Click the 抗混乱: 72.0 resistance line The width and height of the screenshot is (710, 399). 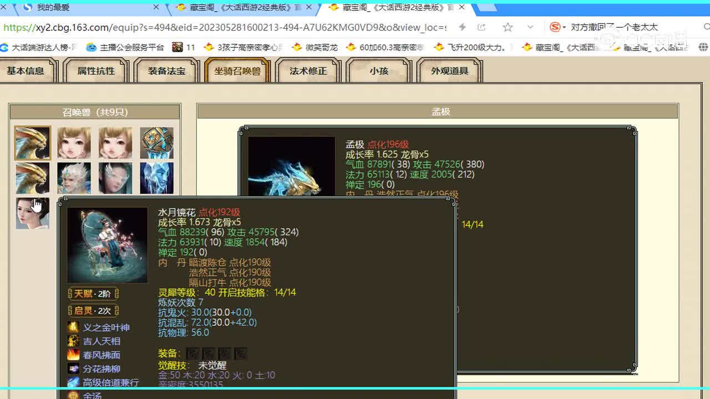point(207,323)
